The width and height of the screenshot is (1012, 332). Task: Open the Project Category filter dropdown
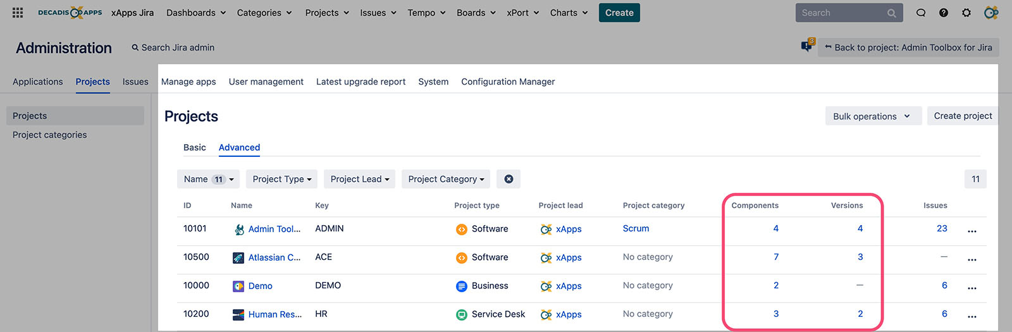tap(446, 179)
